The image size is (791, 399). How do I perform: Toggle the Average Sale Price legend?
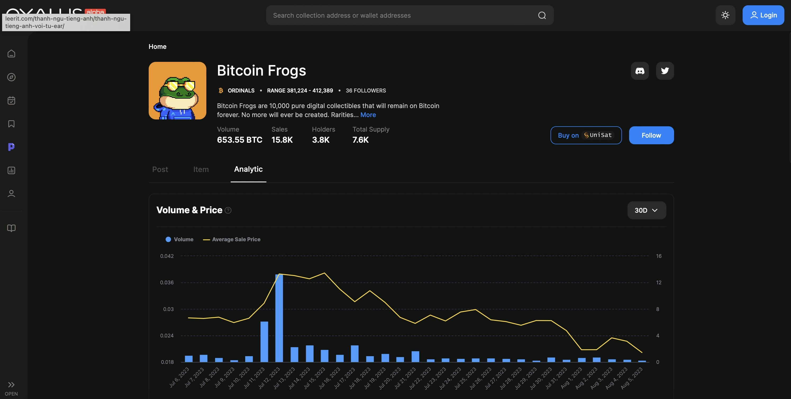pos(231,239)
